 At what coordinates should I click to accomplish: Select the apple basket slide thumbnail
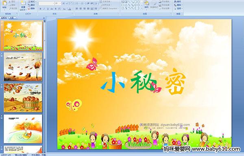(23, 98)
